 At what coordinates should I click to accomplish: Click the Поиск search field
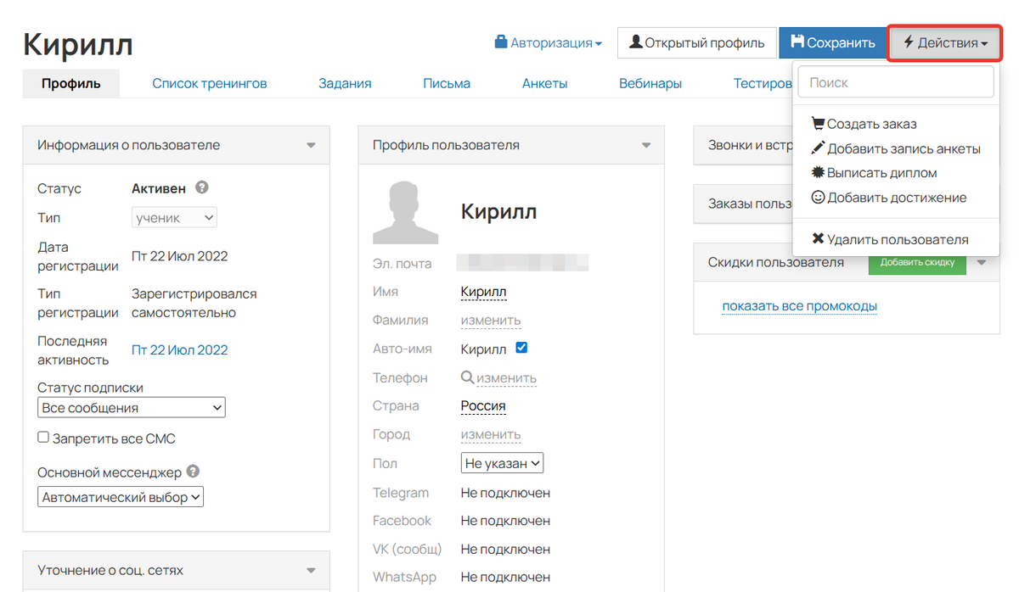pos(895,81)
